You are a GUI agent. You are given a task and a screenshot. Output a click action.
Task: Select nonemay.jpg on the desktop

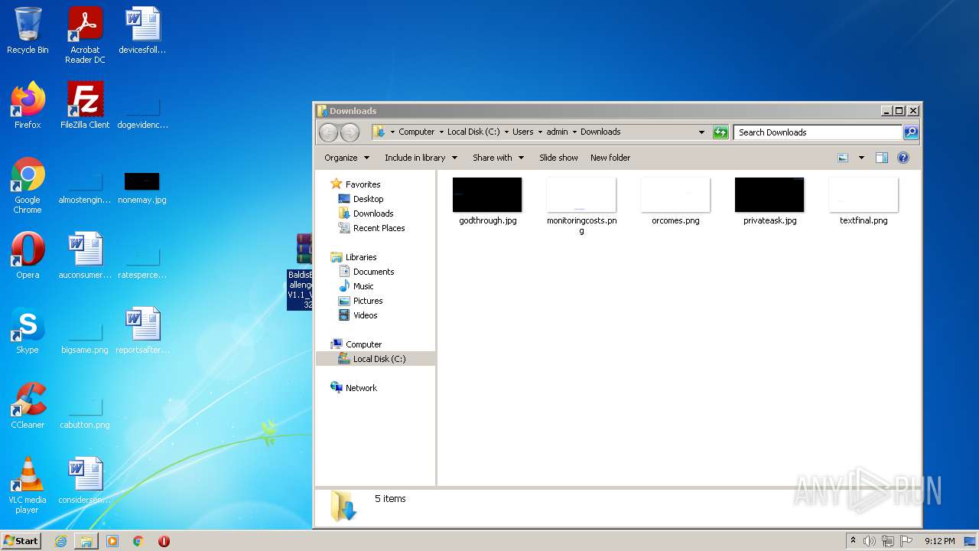coord(142,187)
